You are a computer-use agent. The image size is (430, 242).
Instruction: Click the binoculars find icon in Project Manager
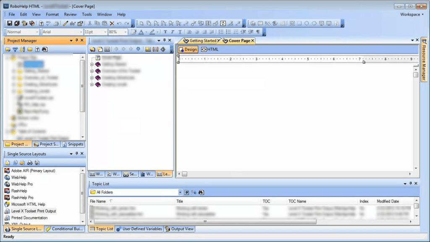[45, 49]
